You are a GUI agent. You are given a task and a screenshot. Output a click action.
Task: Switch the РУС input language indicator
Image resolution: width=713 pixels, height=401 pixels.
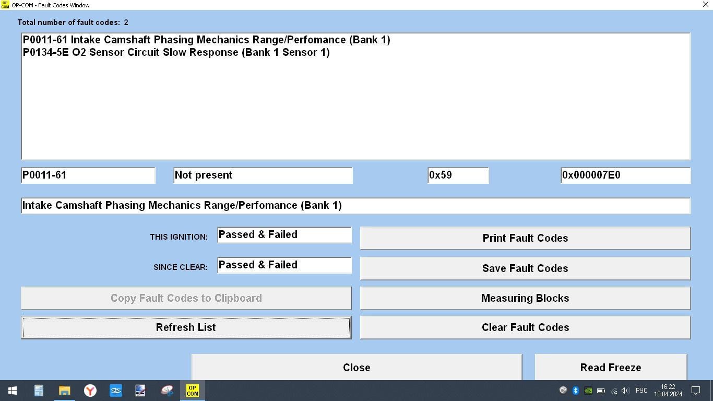point(641,391)
